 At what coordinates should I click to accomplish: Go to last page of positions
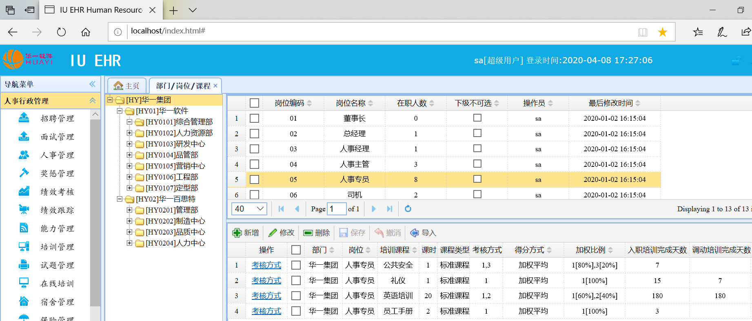coord(390,209)
